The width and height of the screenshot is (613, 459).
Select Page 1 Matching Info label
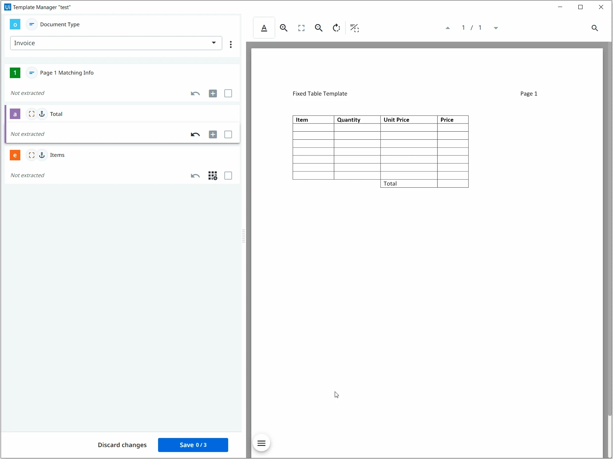coord(67,73)
